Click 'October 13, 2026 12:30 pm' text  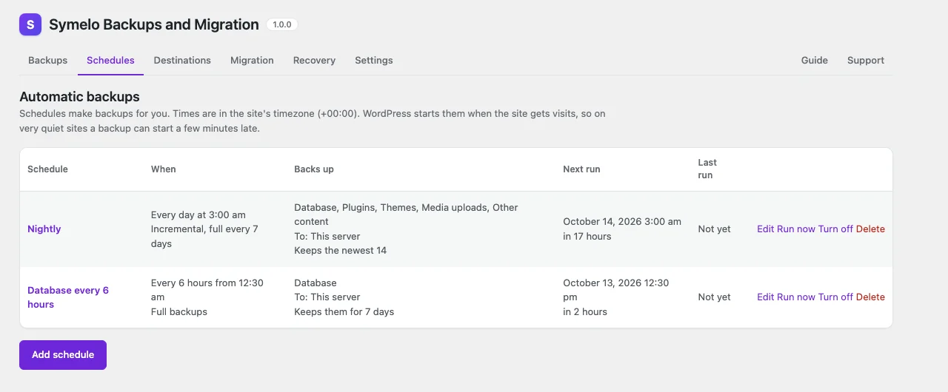[x=616, y=290]
